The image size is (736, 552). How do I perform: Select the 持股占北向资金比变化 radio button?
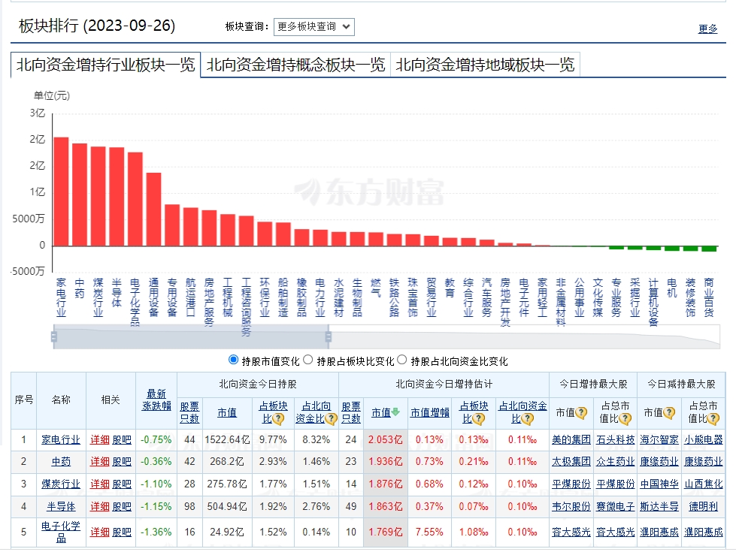pos(401,360)
